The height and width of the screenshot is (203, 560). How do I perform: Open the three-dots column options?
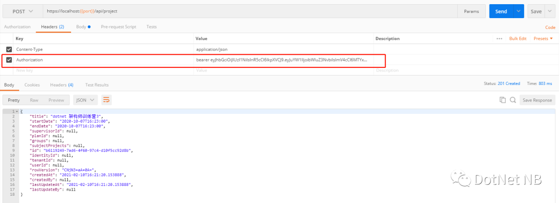tap(499, 38)
